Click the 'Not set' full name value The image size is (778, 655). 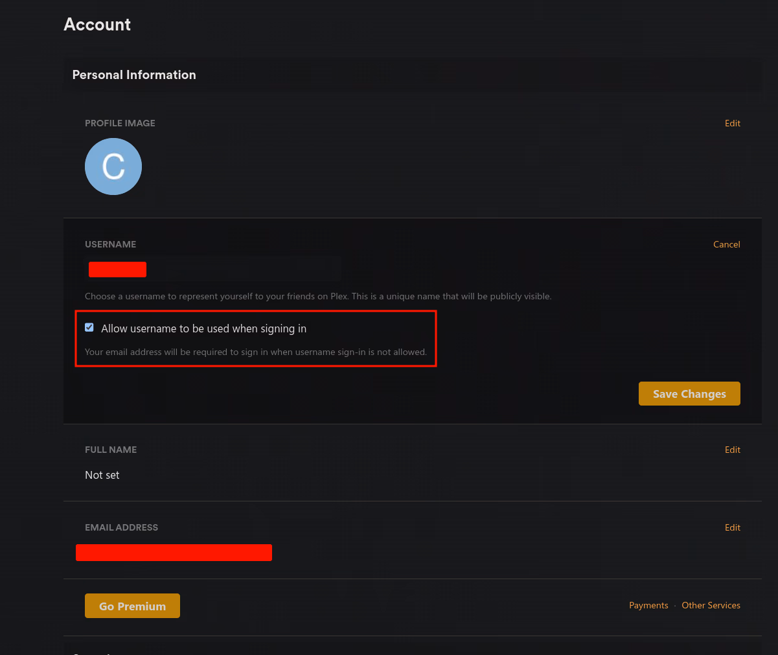coord(102,475)
